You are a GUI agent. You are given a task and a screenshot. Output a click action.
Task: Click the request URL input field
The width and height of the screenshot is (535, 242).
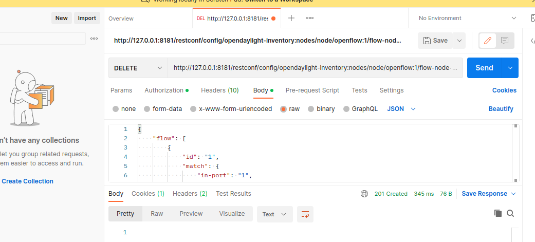tap(315, 68)
